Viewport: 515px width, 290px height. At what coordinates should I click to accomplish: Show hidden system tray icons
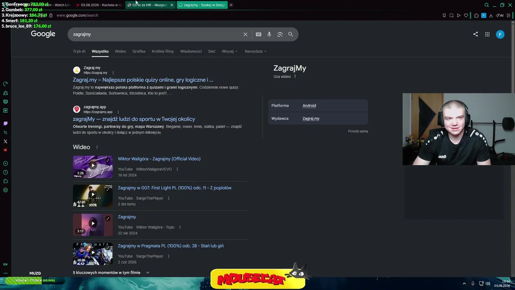click(464, 284)
